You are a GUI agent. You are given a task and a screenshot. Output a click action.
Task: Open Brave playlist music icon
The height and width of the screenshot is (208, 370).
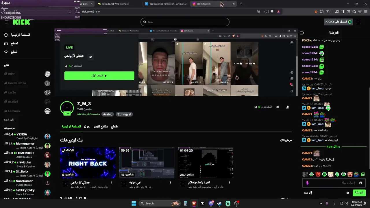click(337, 12)
